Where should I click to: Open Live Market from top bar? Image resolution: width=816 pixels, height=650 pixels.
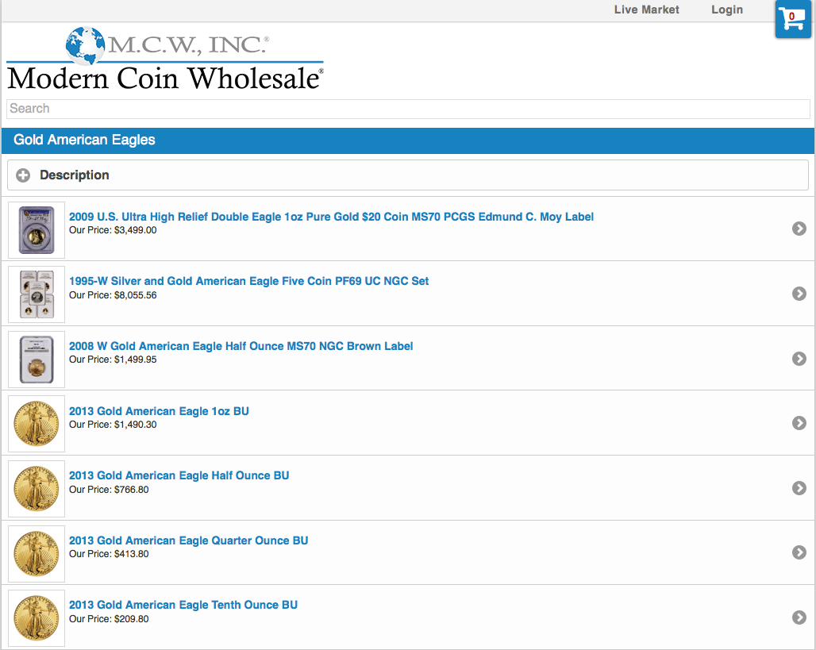pyautogui.click(x=646, y=10)
